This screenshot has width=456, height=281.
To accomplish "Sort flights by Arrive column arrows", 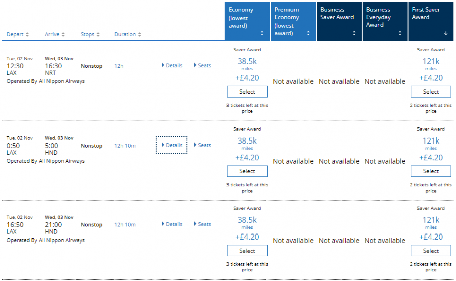I will [63, 35].
